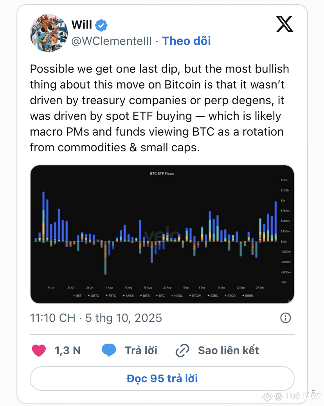
Task: Click the IBIT legend entry in chart
Action: (77, 295)
